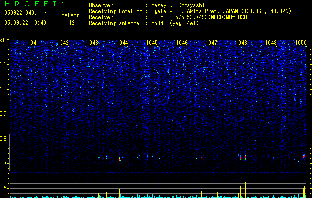This screenshot has height=198, width=312.
Task: Click the A504HB(yagi 4el) antenna text
Action: [175, 23]
